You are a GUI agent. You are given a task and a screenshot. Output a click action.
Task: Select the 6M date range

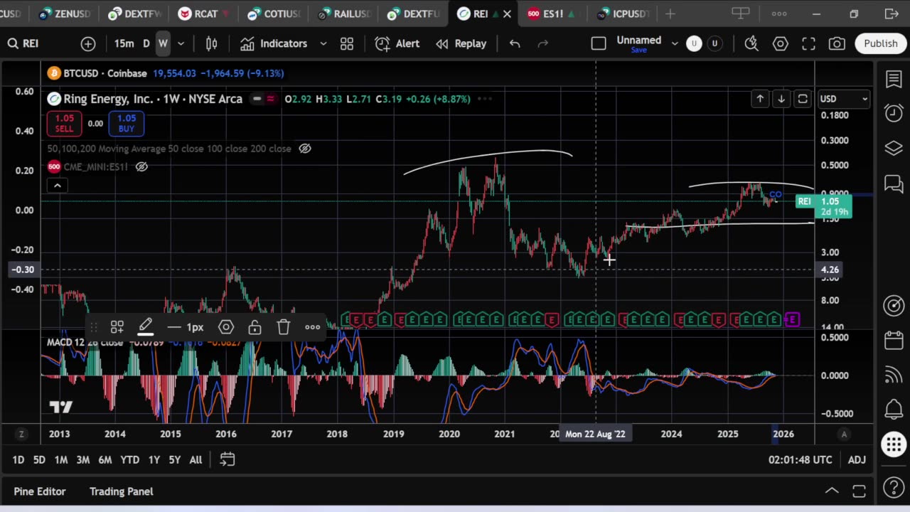[x=105, y=460]
